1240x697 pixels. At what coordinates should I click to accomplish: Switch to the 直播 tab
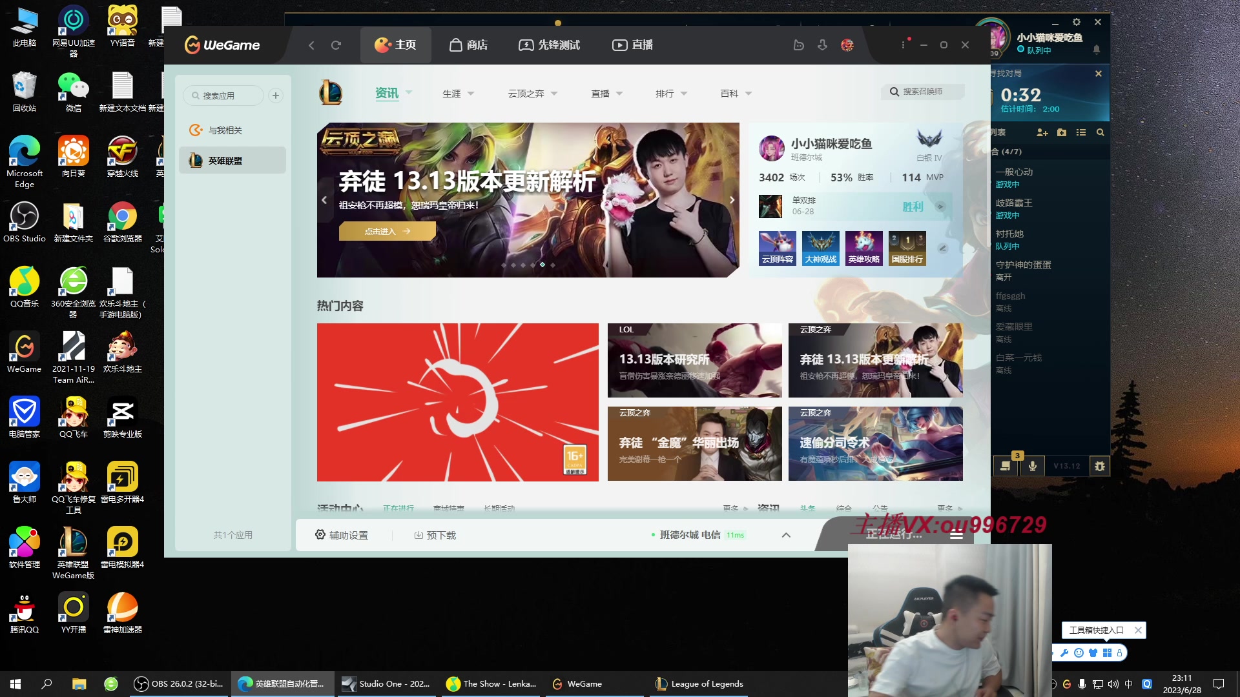pyautogui.click(x=632, y=45)
